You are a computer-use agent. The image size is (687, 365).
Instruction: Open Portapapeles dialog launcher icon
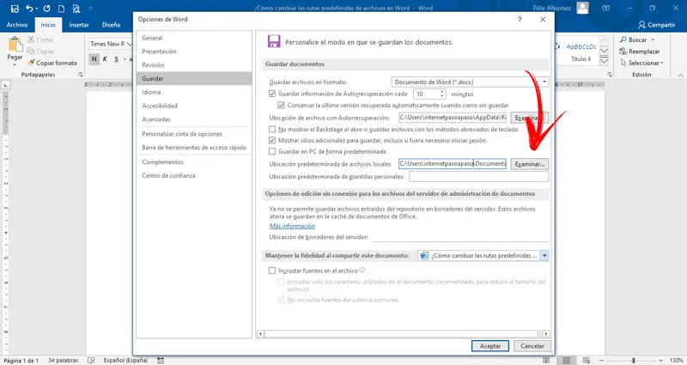pos(81,75)
